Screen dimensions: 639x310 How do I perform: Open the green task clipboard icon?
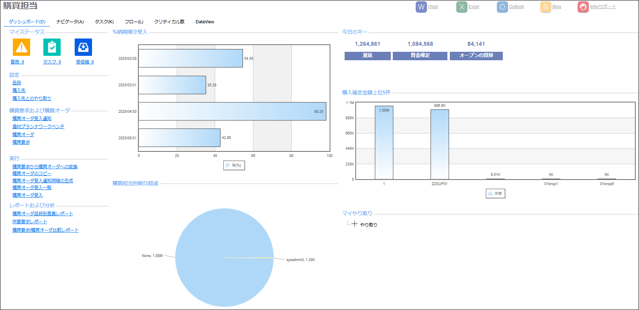click(52, 47)
